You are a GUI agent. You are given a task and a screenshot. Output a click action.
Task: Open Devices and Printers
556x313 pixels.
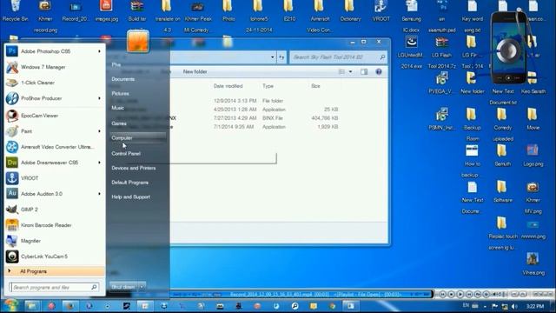(133, 168)
